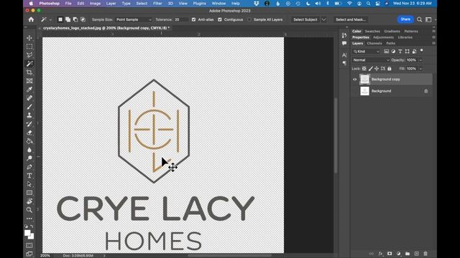
Task: Select the Blur tool
Action: pyautogui.click(x=29, y=150)
